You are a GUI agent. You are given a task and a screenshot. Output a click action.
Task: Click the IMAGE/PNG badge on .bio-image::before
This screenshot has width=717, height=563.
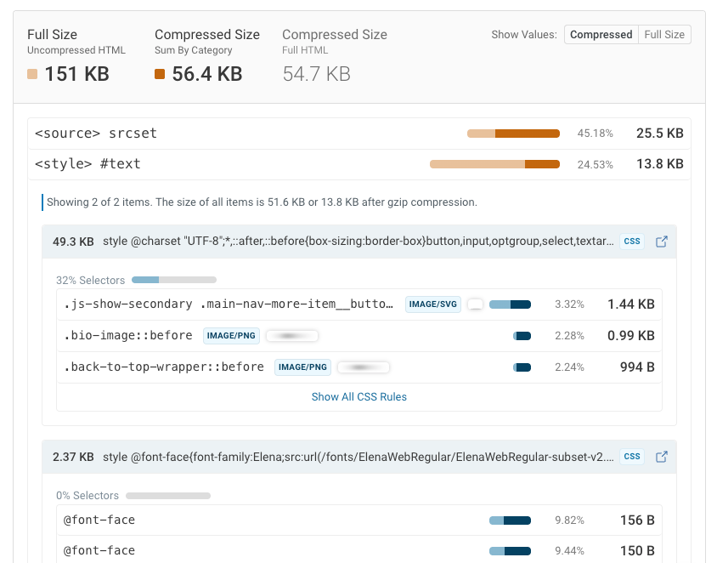pyautogui.click(x=230, y=336)
